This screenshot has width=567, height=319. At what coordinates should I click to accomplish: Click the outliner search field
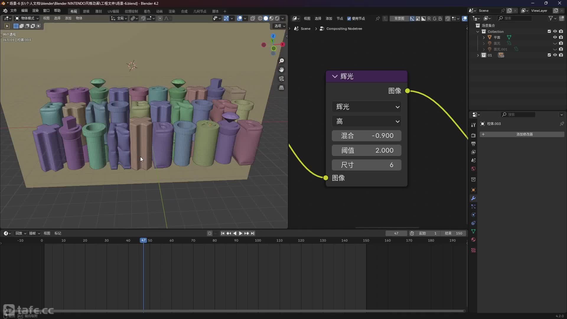point(515,18)
